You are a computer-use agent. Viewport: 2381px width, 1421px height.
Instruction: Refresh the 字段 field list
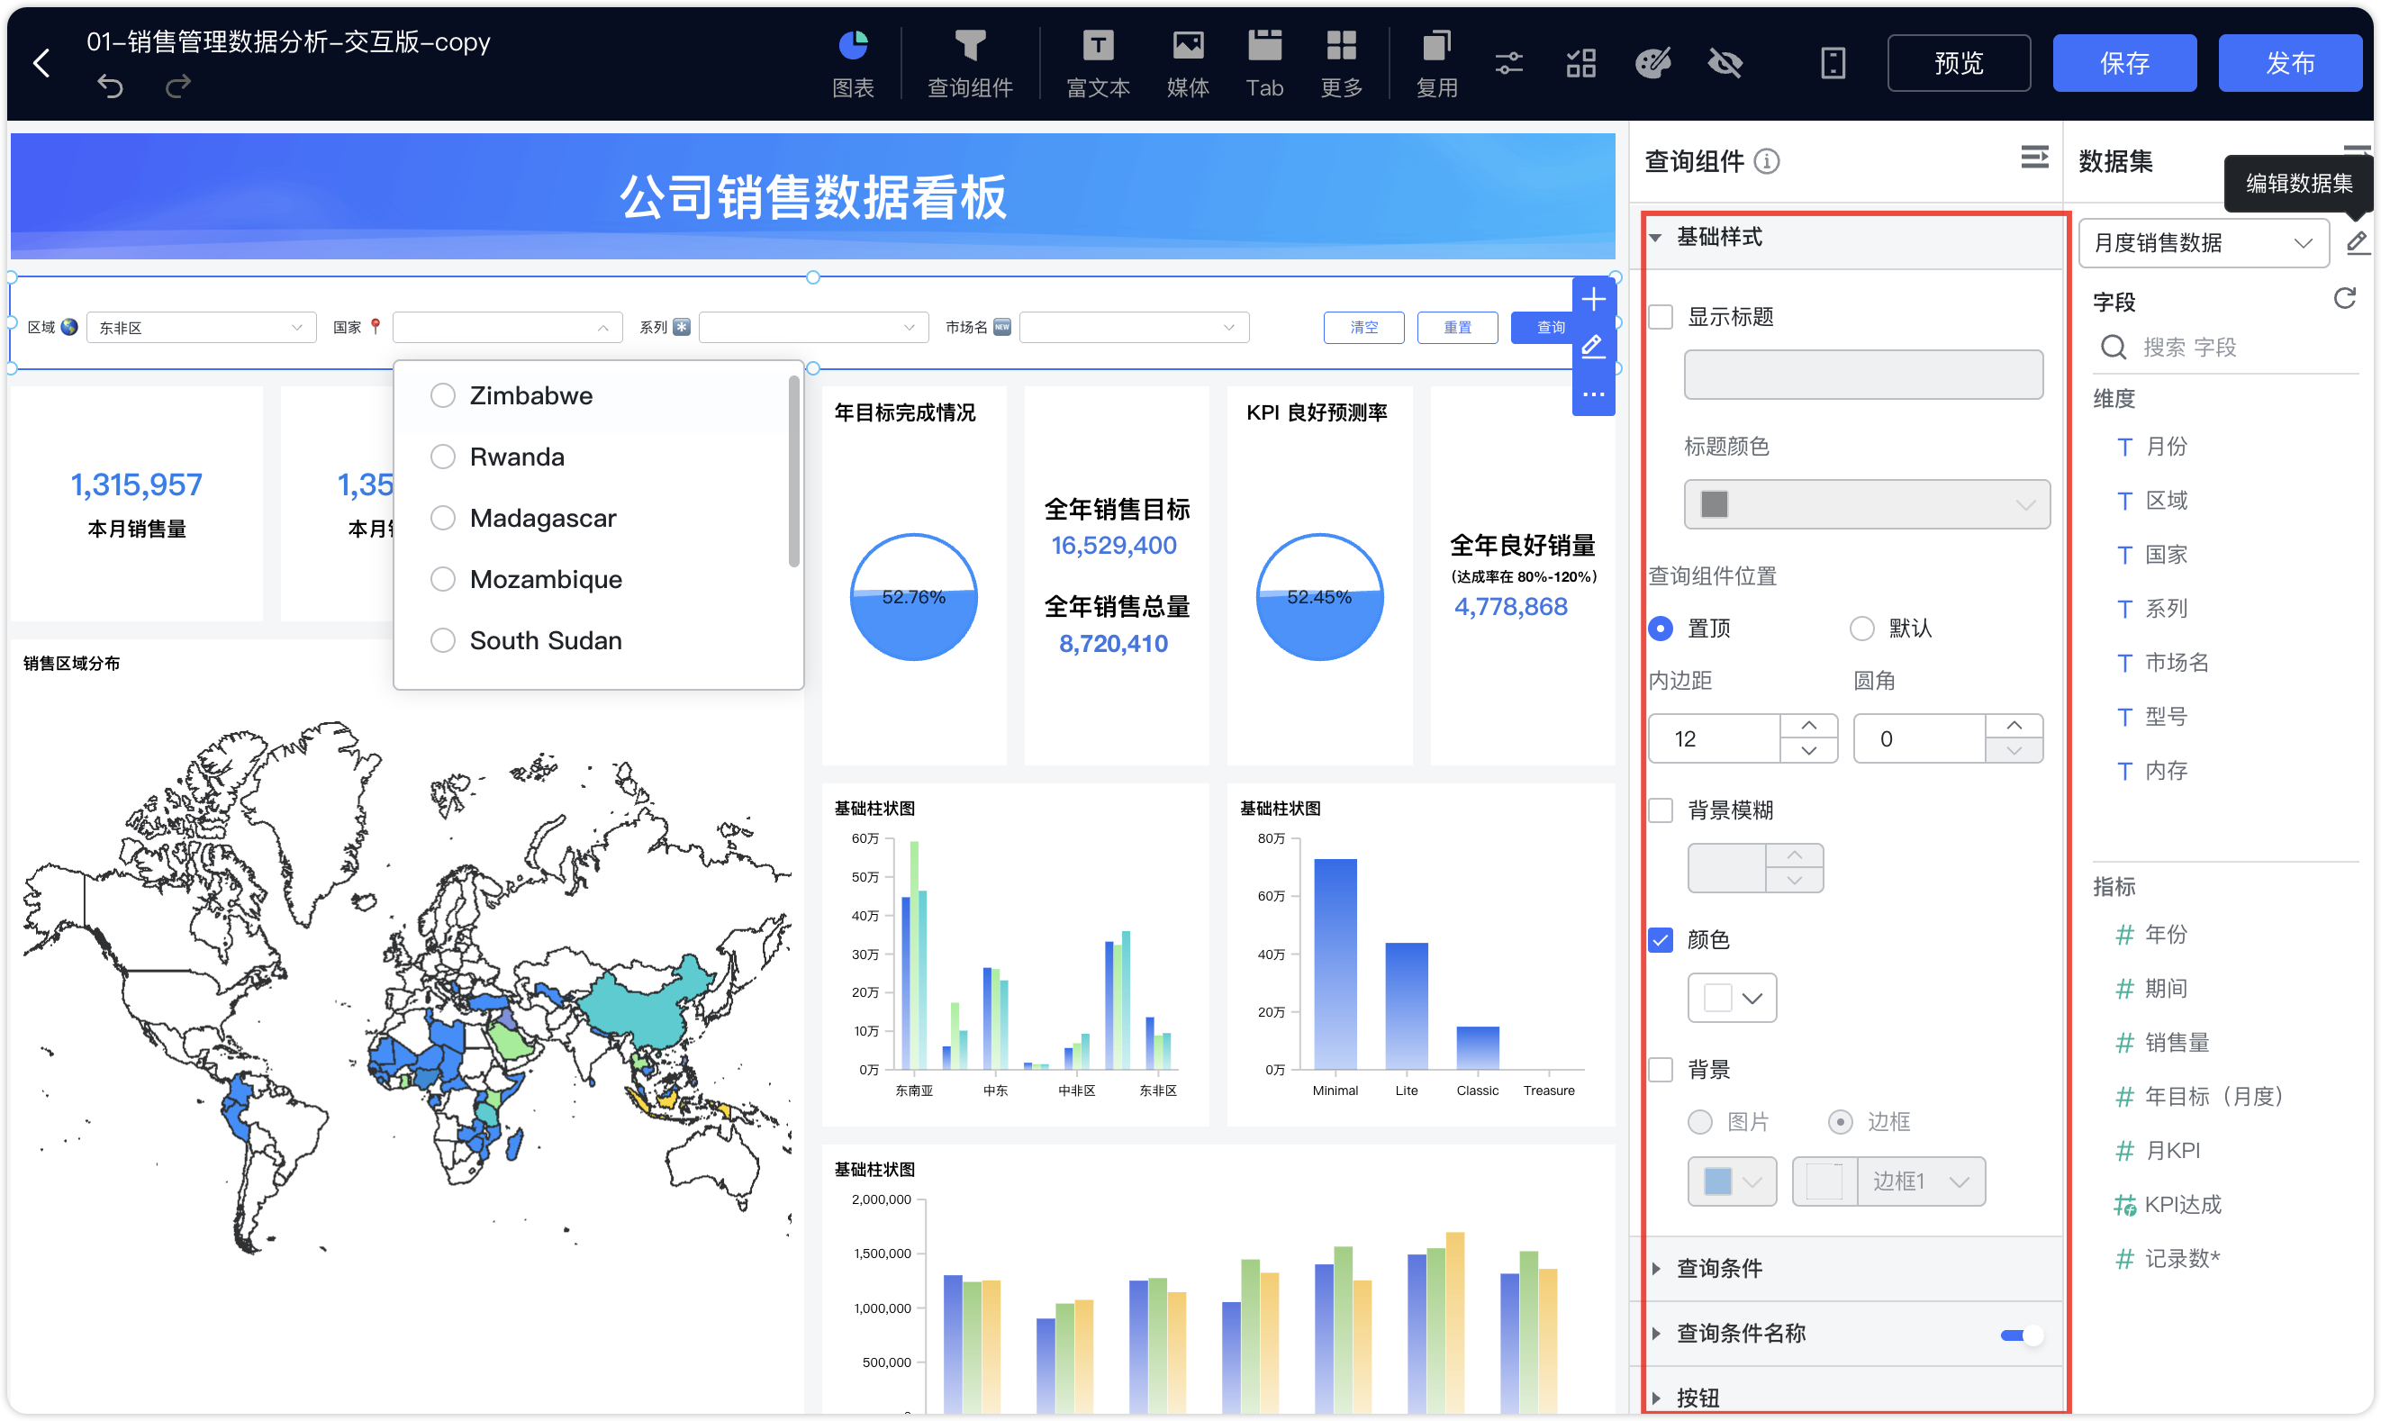pyautogui.click(x=2344, y=299)
